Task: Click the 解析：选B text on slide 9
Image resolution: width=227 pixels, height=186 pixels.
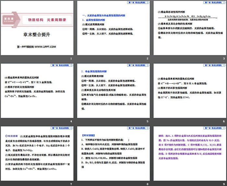Action: coord(165,136)
